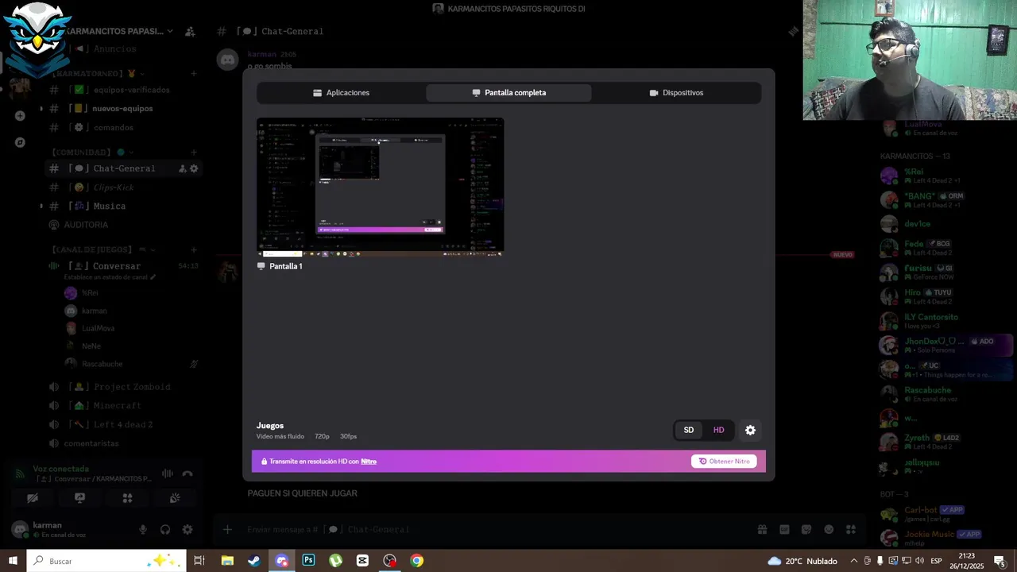This screenshot has width=1017, height=572.
Task: Select the Pantalla 1 screen thumbnail
Action: click(380, 187)
